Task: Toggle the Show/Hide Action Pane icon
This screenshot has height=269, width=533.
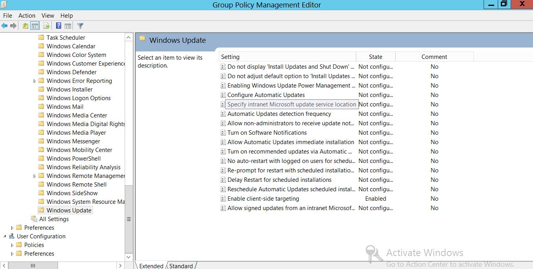Action: (68, 26)
